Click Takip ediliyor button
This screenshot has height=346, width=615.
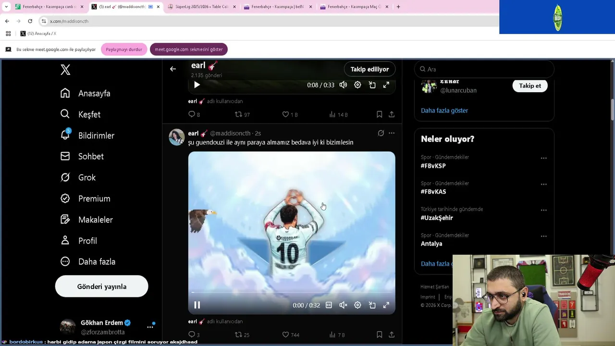[x=369, y=69]
